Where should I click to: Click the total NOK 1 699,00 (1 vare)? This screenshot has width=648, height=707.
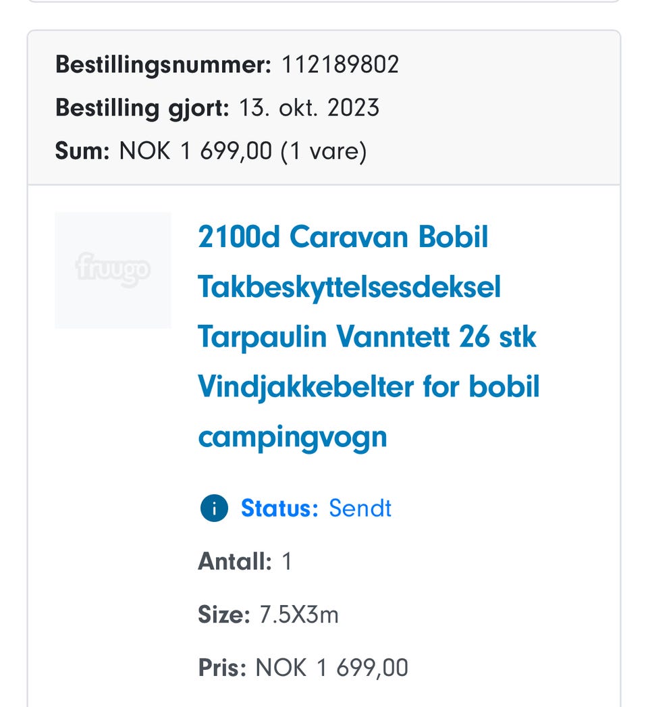pos(243,151)
